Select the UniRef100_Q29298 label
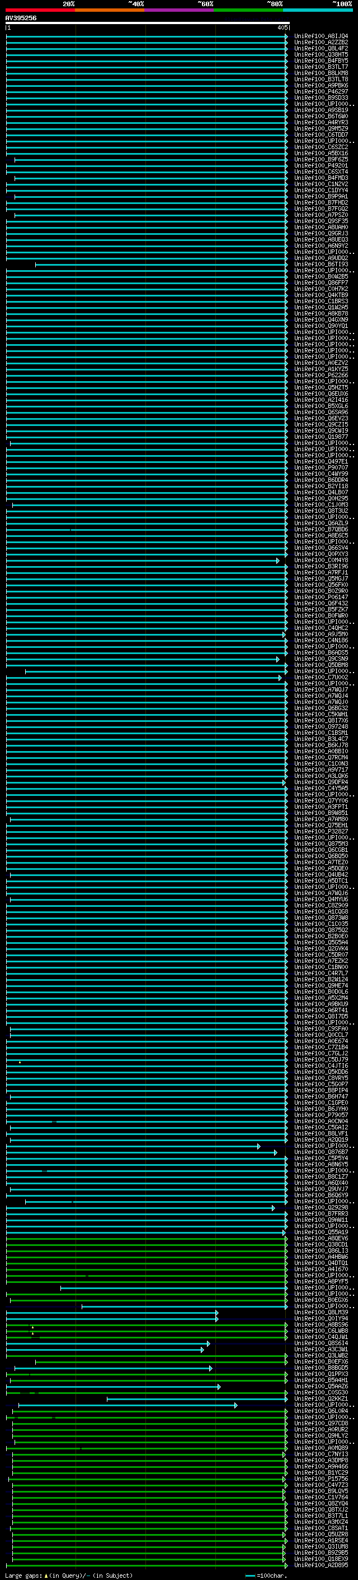Image resolution: width=358 pixels, height=1580 pixels. 321,1207
